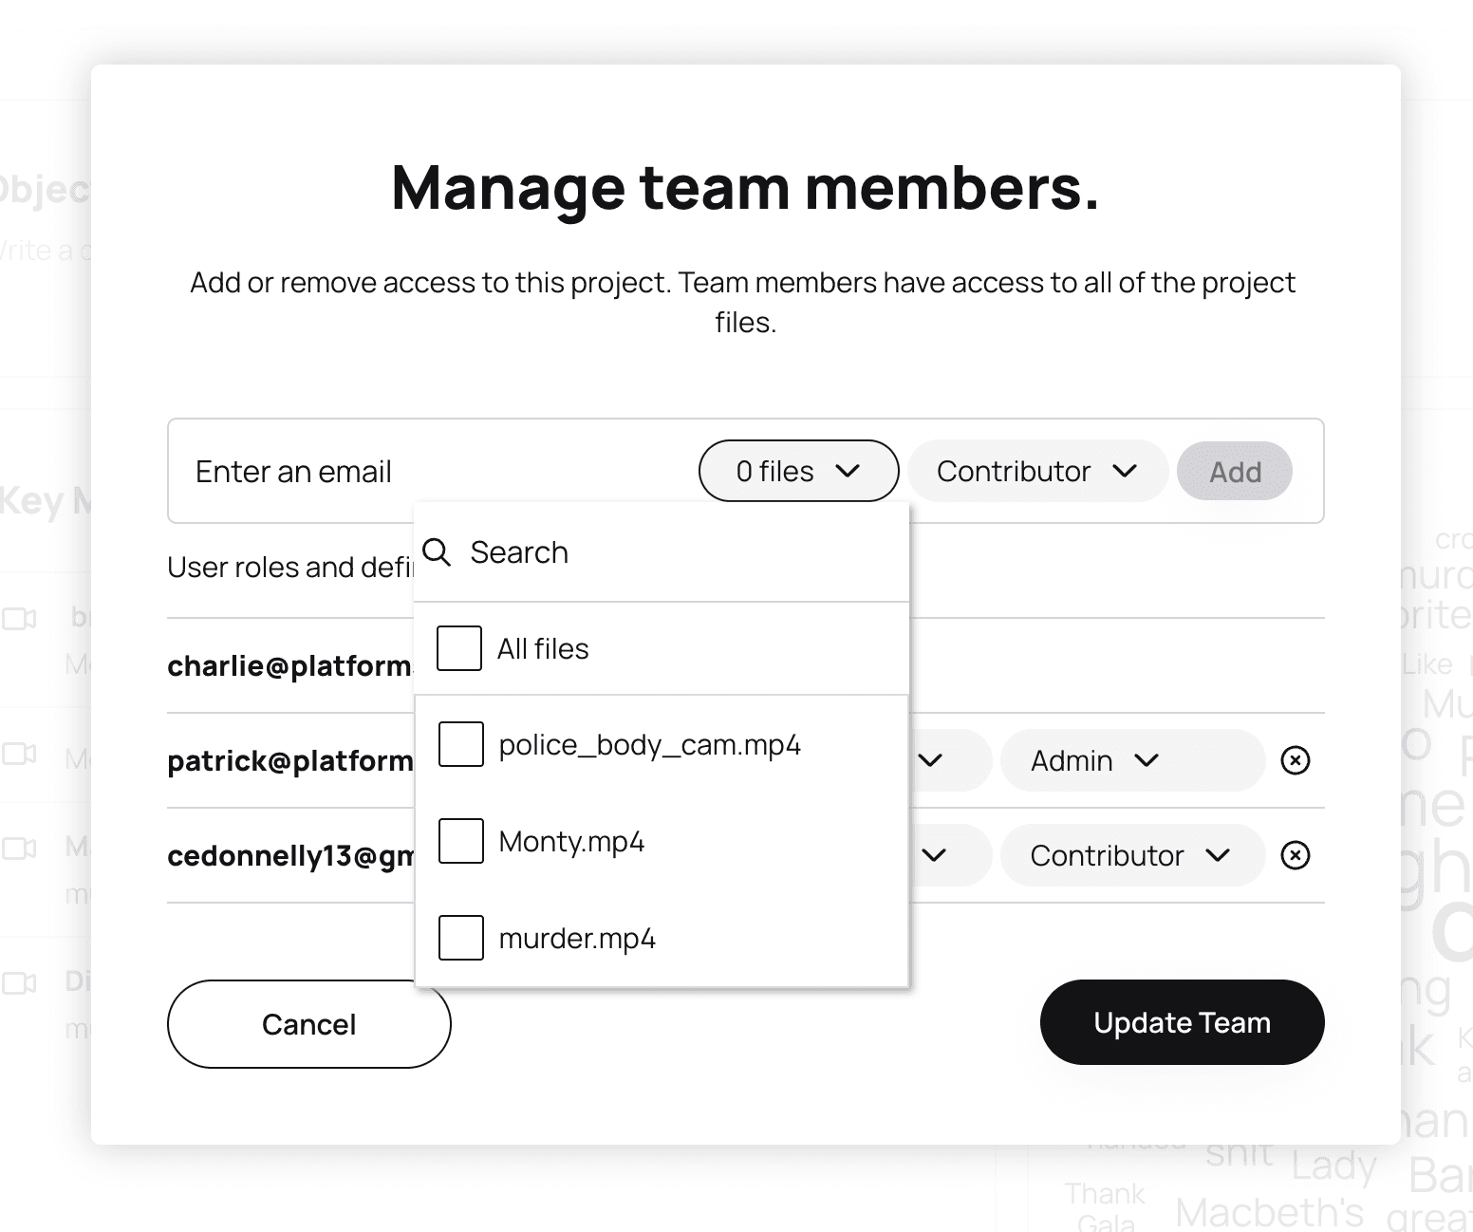Click the Add button
The width and height of the screenshot is (1473, 1232).
click(x=1234, y=471)
